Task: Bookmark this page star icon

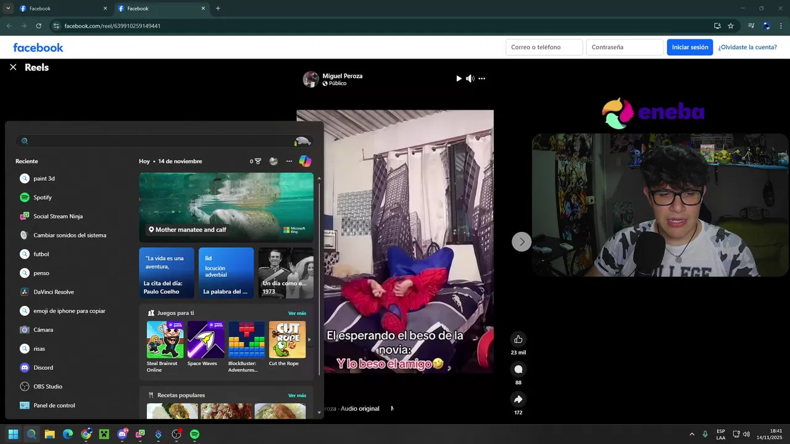Action: [731, 26]
